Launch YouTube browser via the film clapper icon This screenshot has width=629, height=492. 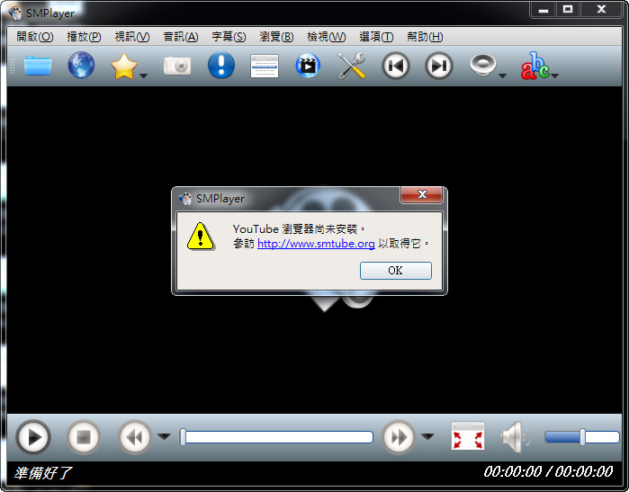[308, 66]
